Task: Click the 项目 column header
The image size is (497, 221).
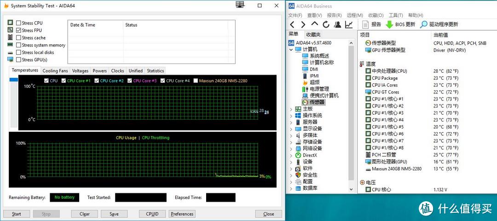Action: (x=365, y=35)
